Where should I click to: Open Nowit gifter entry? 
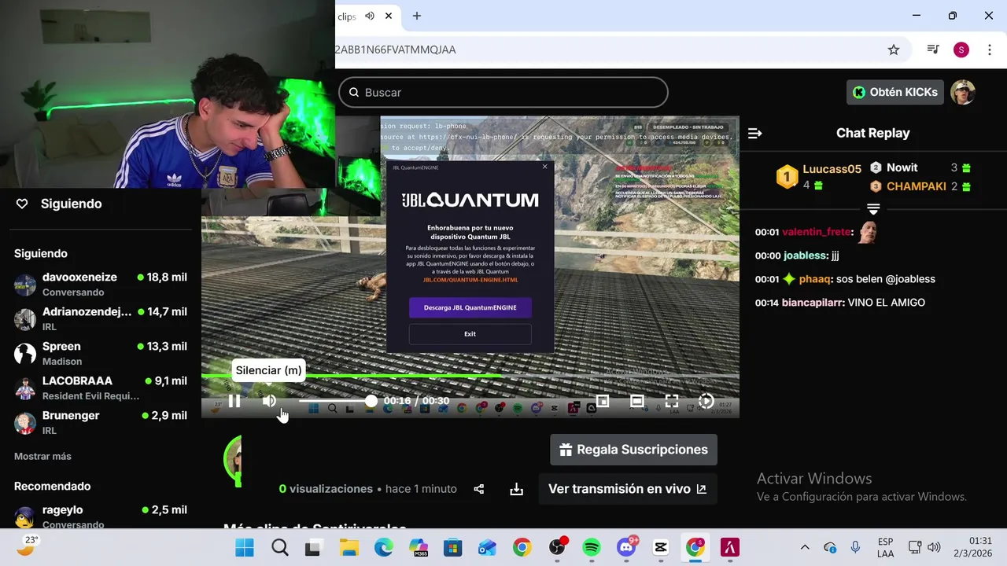(902, 167)
